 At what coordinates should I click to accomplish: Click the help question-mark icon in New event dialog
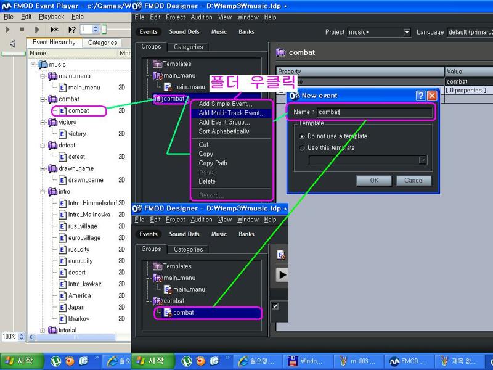click(421, 96)
